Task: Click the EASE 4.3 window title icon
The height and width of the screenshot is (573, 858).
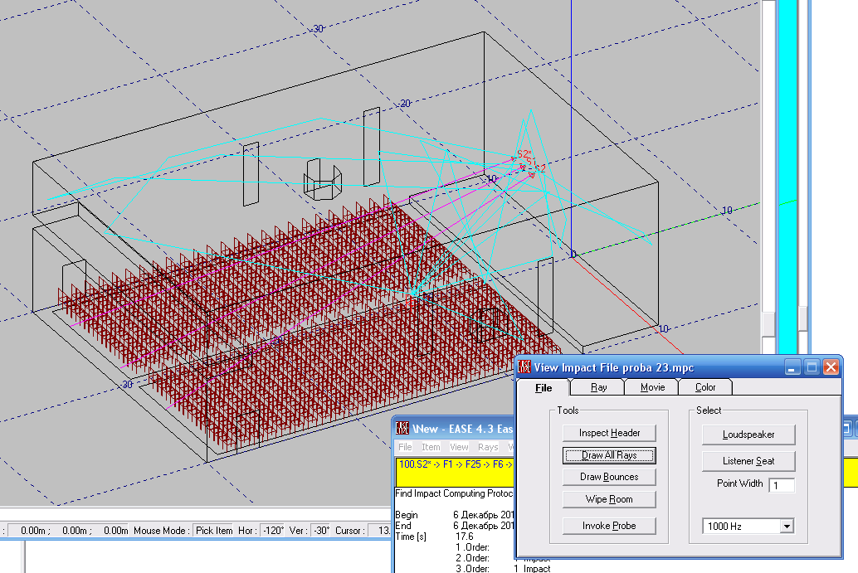Action: click(402, 428)
